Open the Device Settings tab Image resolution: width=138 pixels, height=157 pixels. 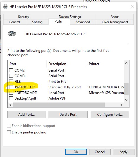click(70, 17)
